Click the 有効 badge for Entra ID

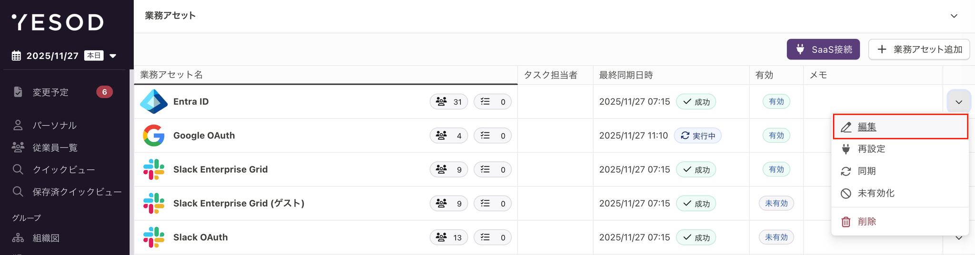pyautogui.click(x=776, y=101)
